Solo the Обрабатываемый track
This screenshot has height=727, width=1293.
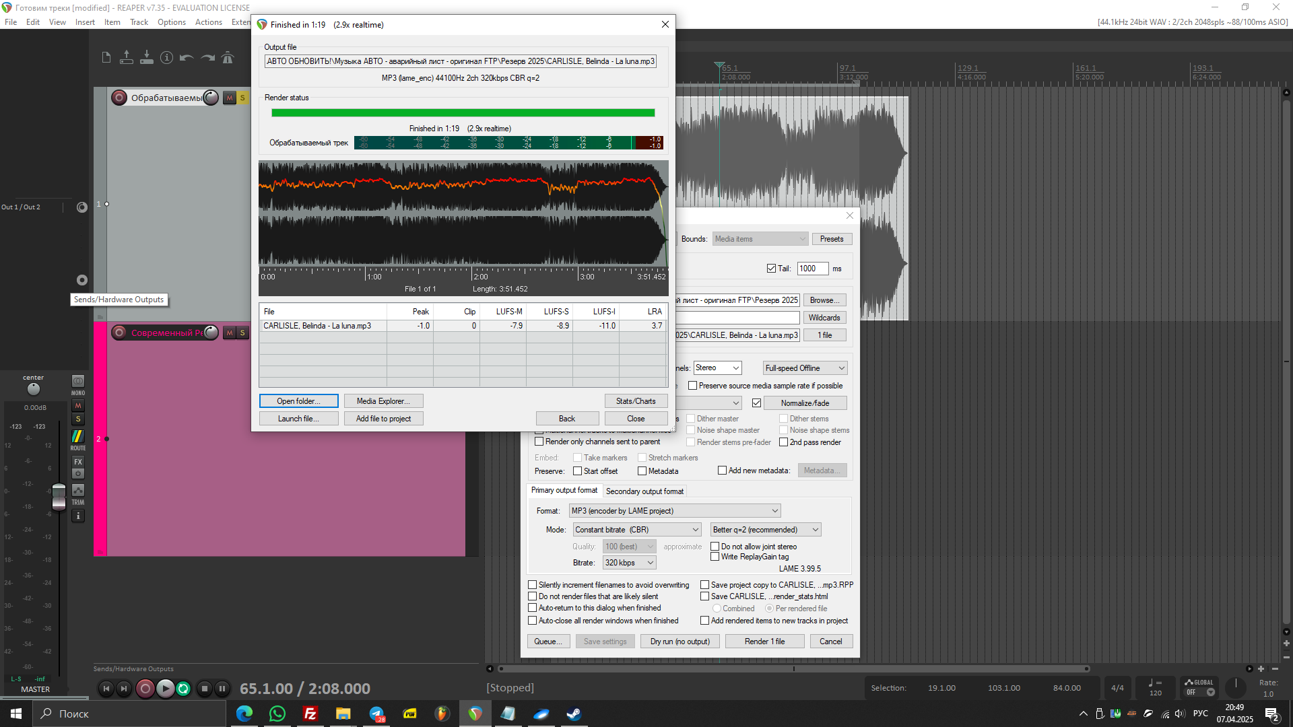[x=242, y=98]
